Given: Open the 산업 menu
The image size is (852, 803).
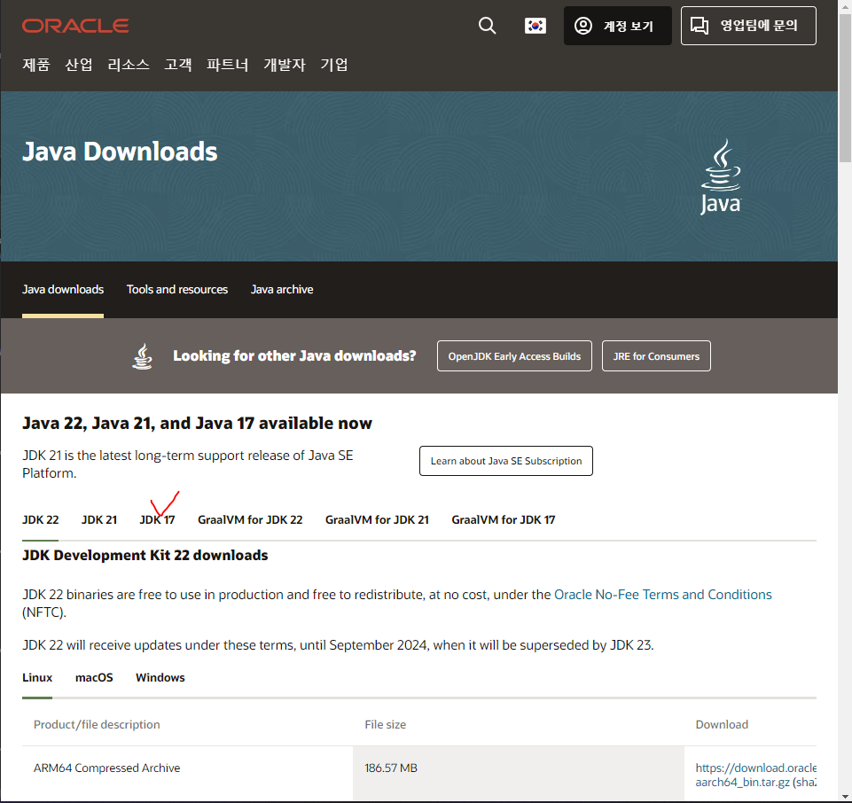Looking at the screenshot, I should (79, 65).
